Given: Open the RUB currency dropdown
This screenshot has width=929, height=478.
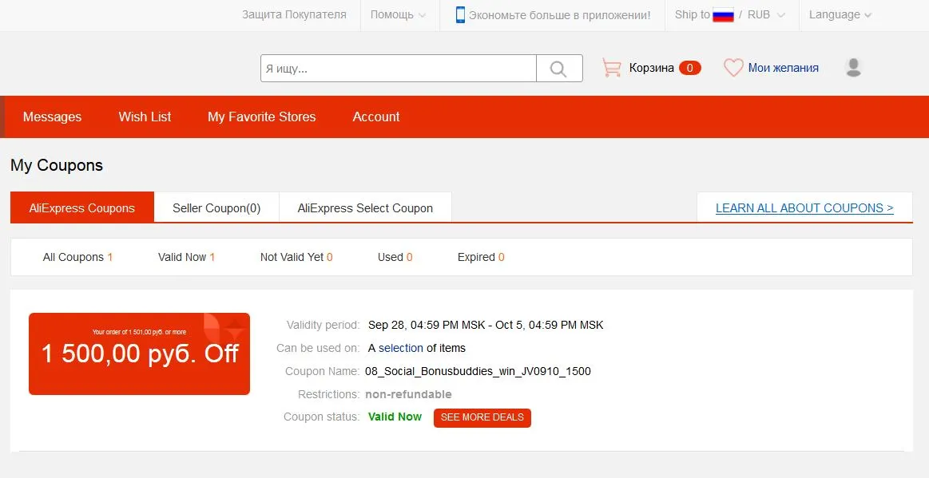Looking at the screenshot, I should pyautogui.click(x=766, y=15).
